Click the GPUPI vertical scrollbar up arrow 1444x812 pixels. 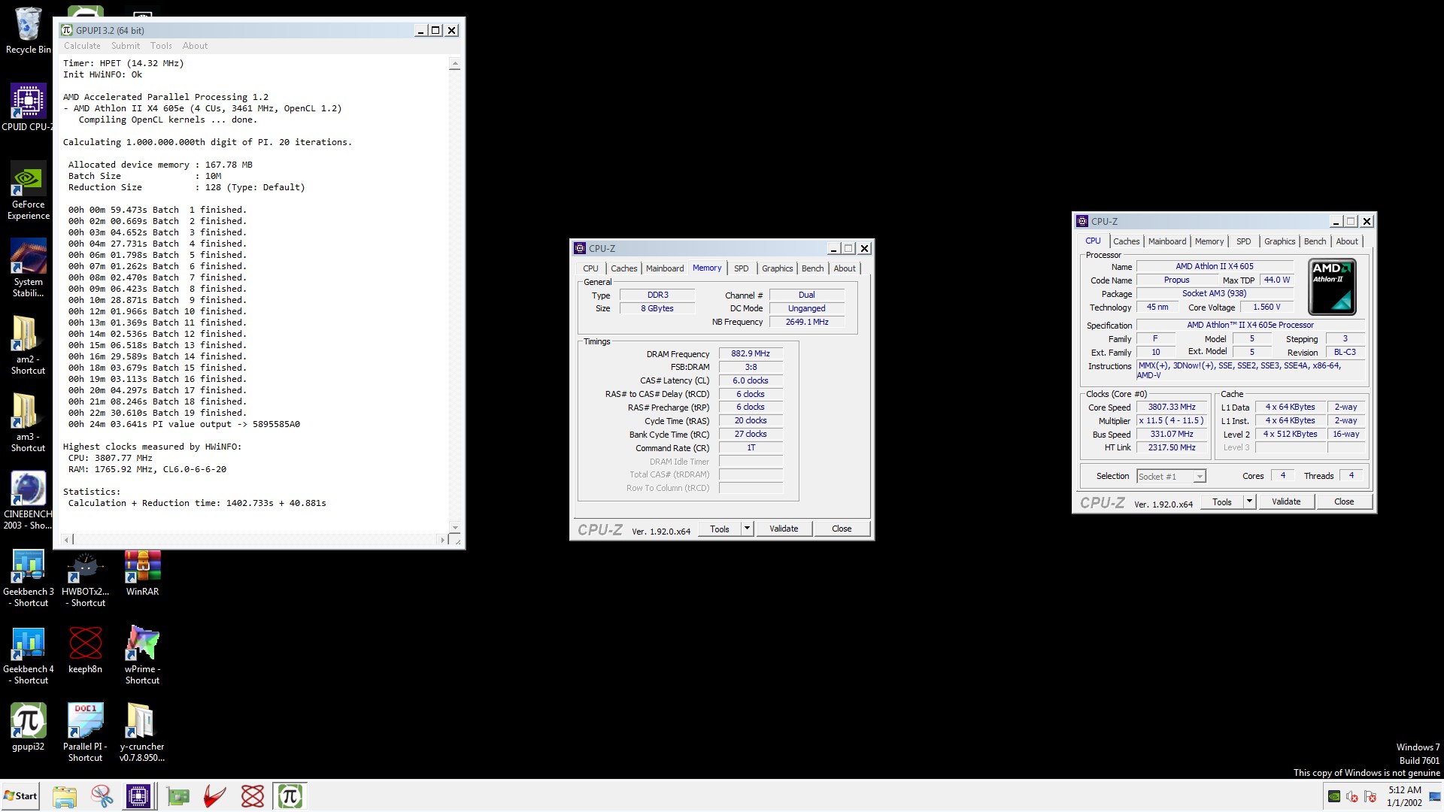point(454,65)
